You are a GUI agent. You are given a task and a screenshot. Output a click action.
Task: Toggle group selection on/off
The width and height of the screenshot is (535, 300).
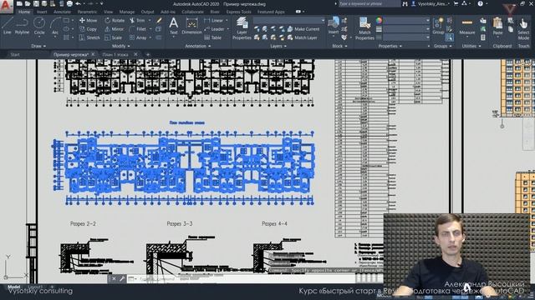(x=450, y=37)
